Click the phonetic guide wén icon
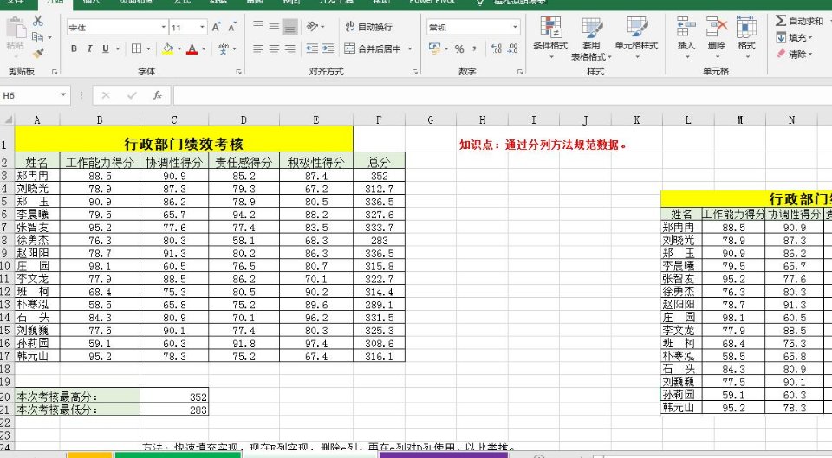Viewport: 832px width, 458px height. click(x=223, y=48)
